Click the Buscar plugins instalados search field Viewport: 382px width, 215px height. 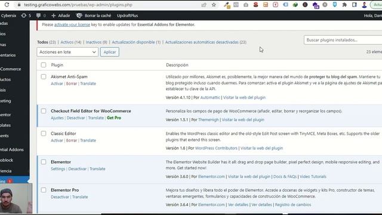(343, 40)
